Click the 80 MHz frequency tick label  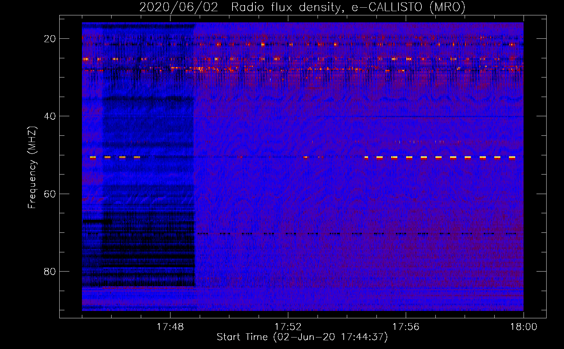[x=50, y=272]
